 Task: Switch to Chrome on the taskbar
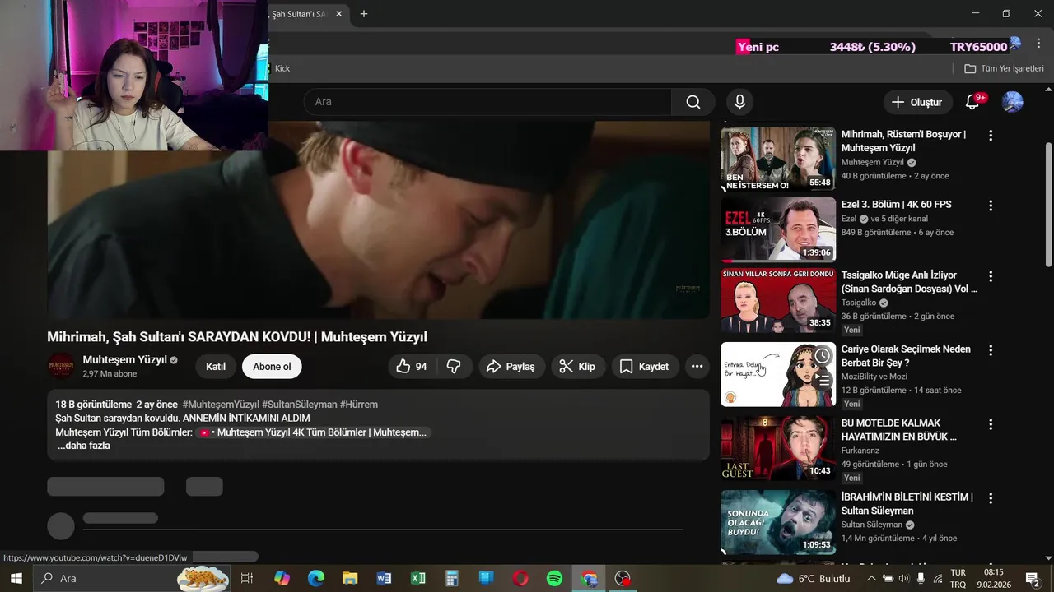tap(589, 578)
